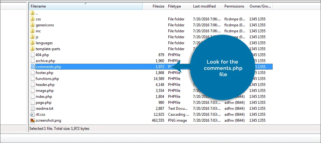Image resolution: width=321 pixels, height=143 pixels.
Task: Click the Cascading filetype cell for rtl.css
Action: (178, 114)
